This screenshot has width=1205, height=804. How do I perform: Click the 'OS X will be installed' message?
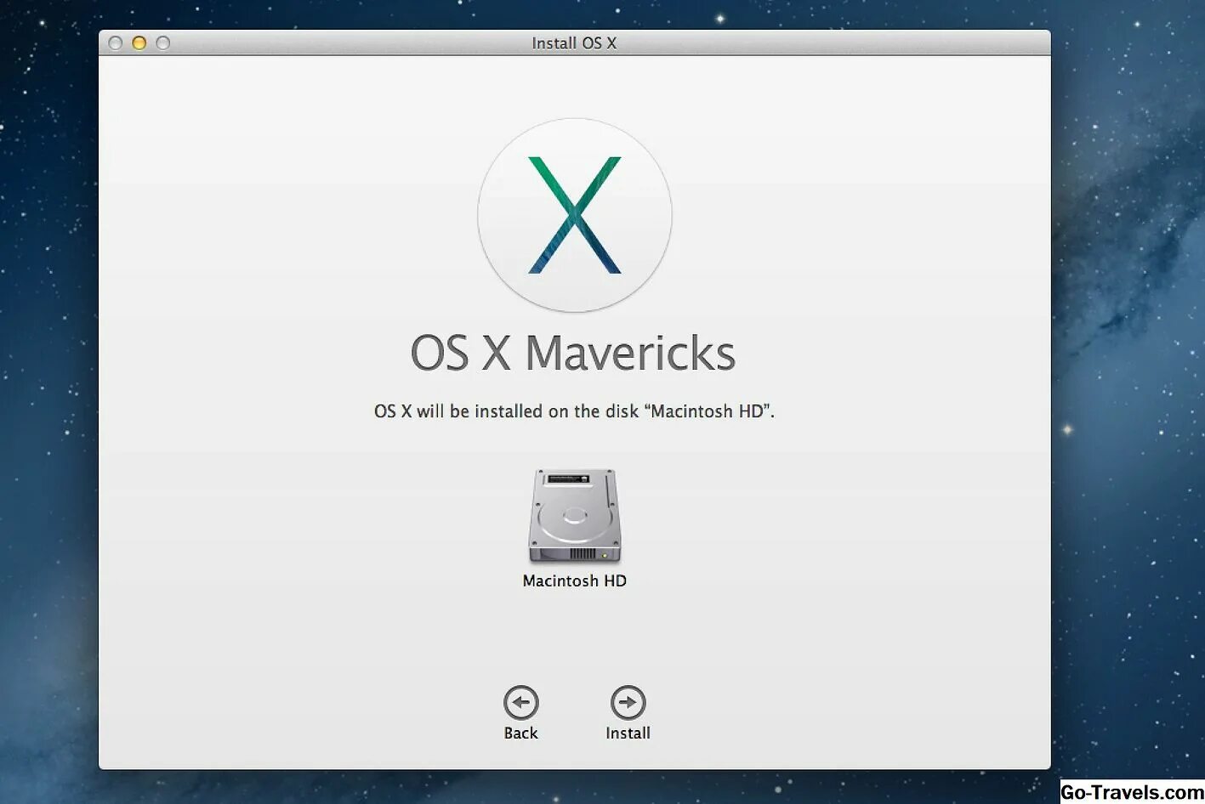pyautogui.click(x=575, y=411)
